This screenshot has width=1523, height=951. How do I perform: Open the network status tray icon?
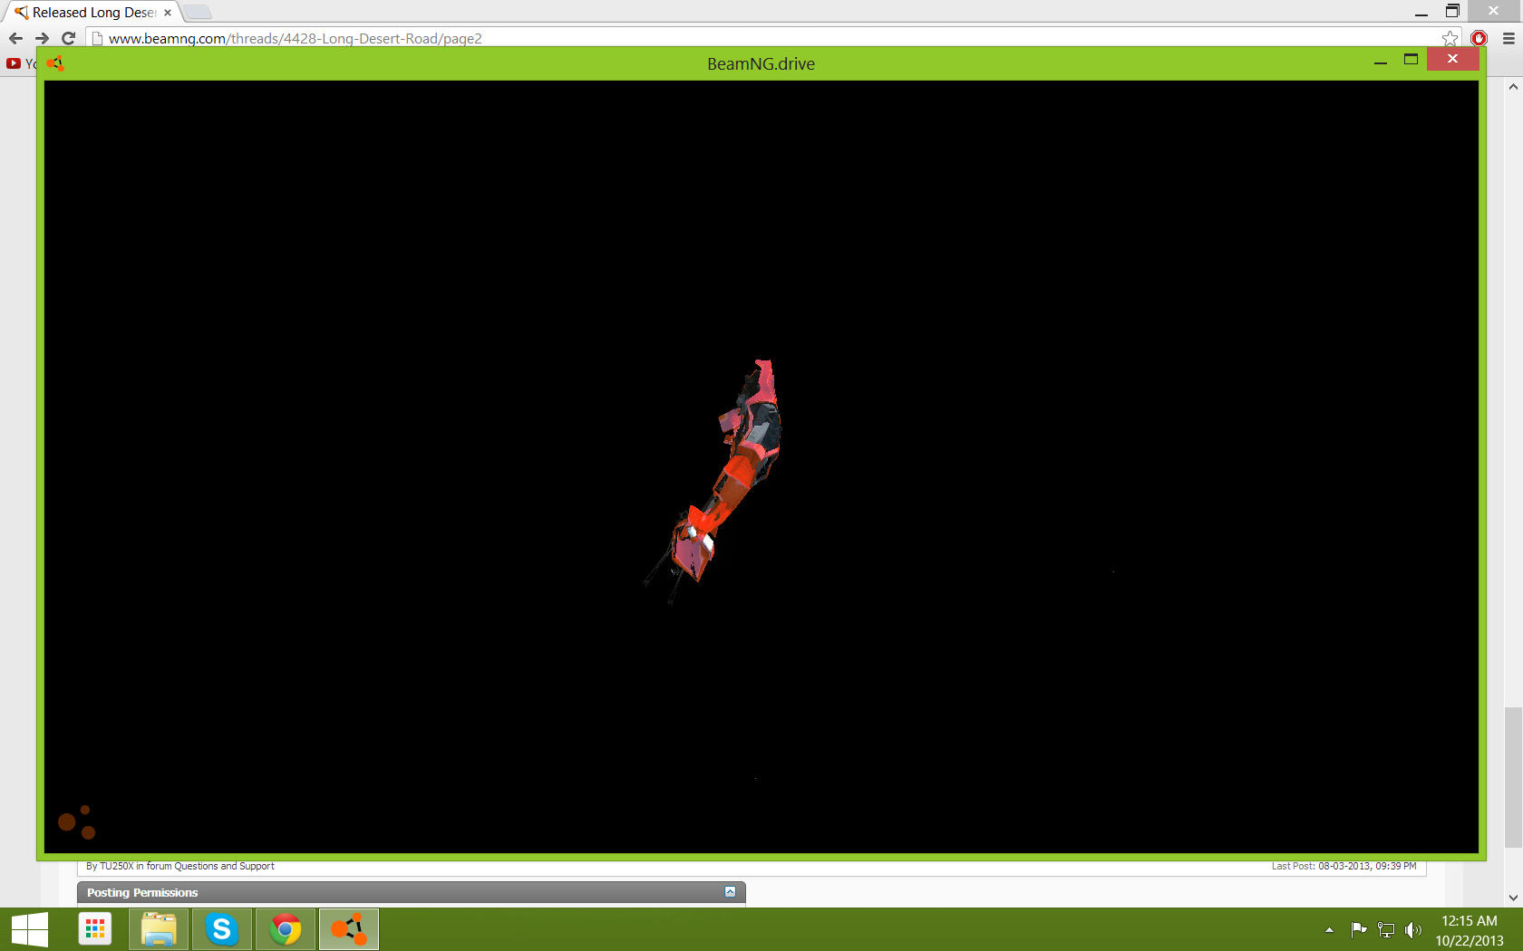[x=1386, y=929]
